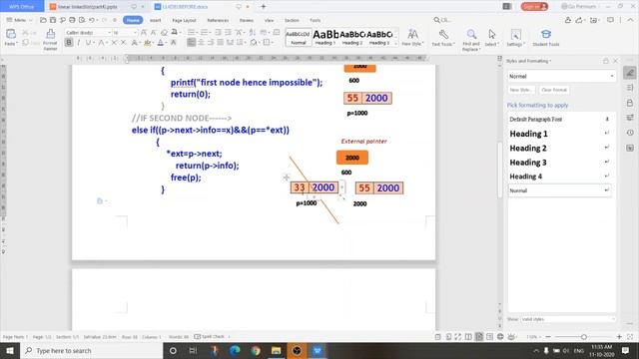Close the Styles and Formatting panel
This screenshot has height=359, width=639.
[x=615, y=61]
